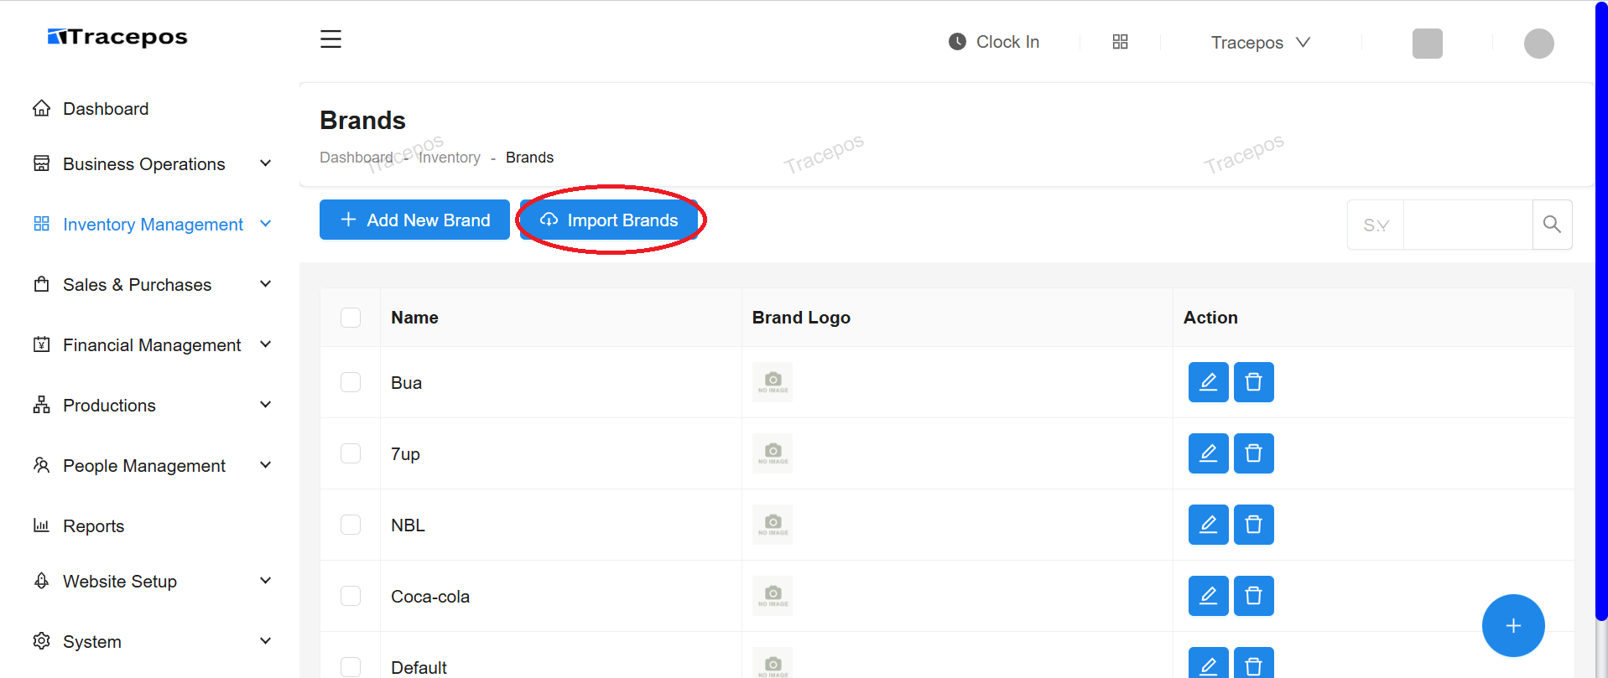Open the Tracepos account dropdown
The image size is (1608, 678).
tap(1260, 43)
